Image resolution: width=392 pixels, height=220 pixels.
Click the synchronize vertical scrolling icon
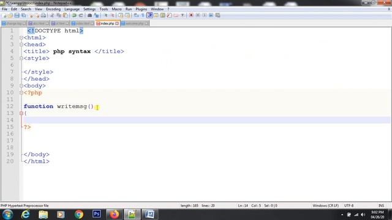pos(121,15)
